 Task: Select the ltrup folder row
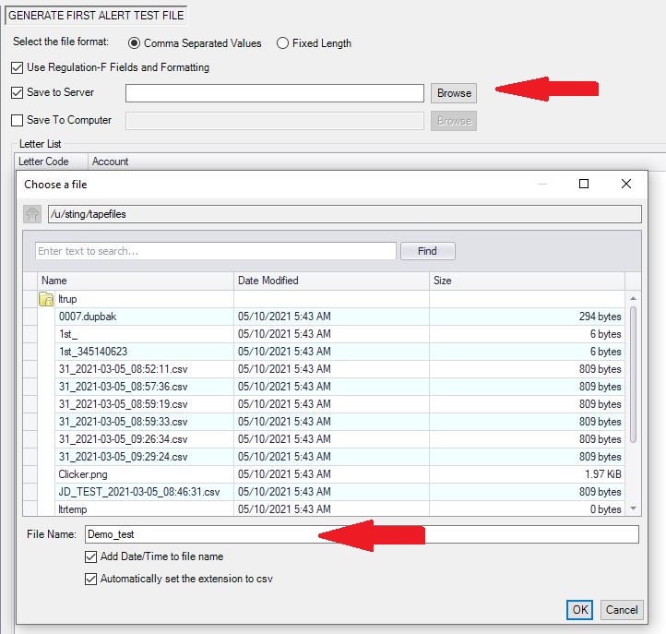point(331,299)
